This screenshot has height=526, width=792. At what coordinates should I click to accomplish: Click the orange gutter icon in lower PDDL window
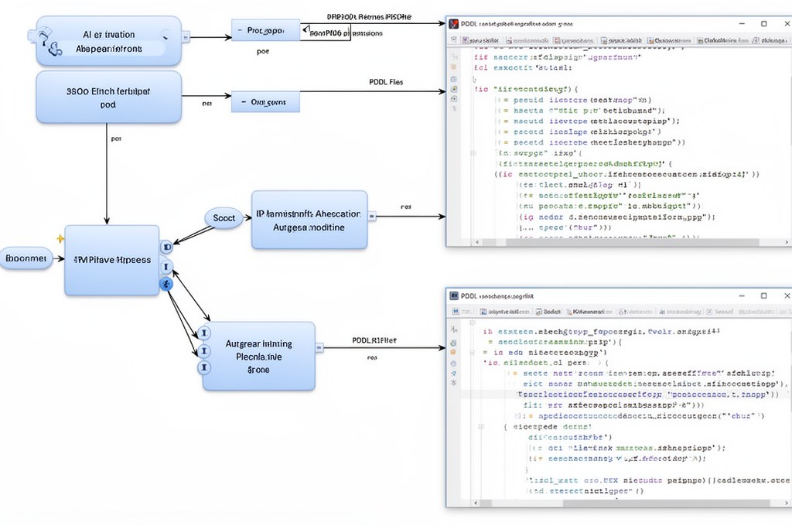tap(453, 352)
